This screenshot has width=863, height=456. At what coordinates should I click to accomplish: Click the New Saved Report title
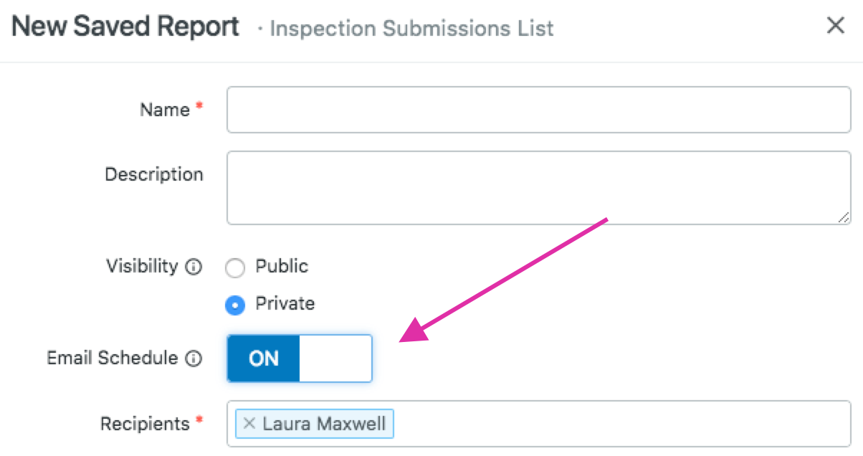125,27
